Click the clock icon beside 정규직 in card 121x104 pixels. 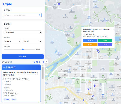(x=4, y=87)
